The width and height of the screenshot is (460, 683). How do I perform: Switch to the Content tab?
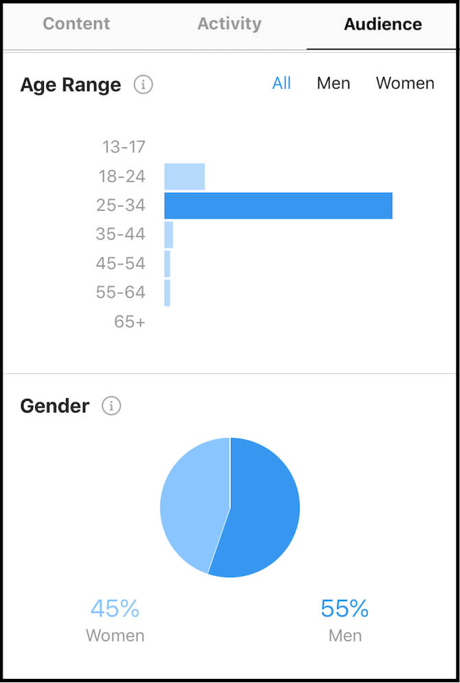(75, 24)
